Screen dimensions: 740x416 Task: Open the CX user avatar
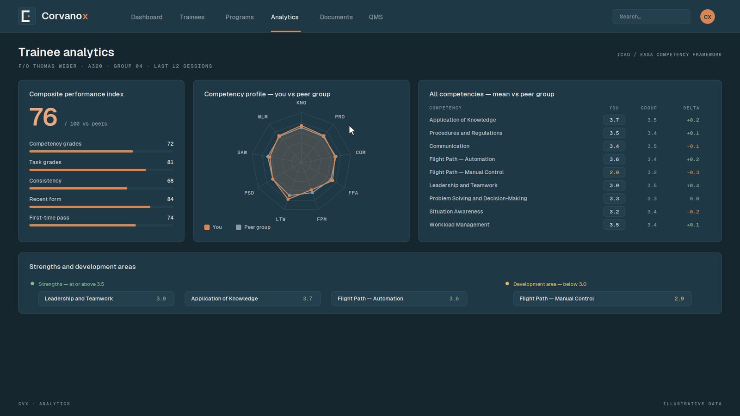pos(707,17)
